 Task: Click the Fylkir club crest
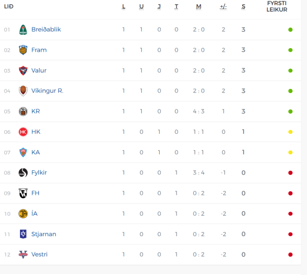point(23,173)
